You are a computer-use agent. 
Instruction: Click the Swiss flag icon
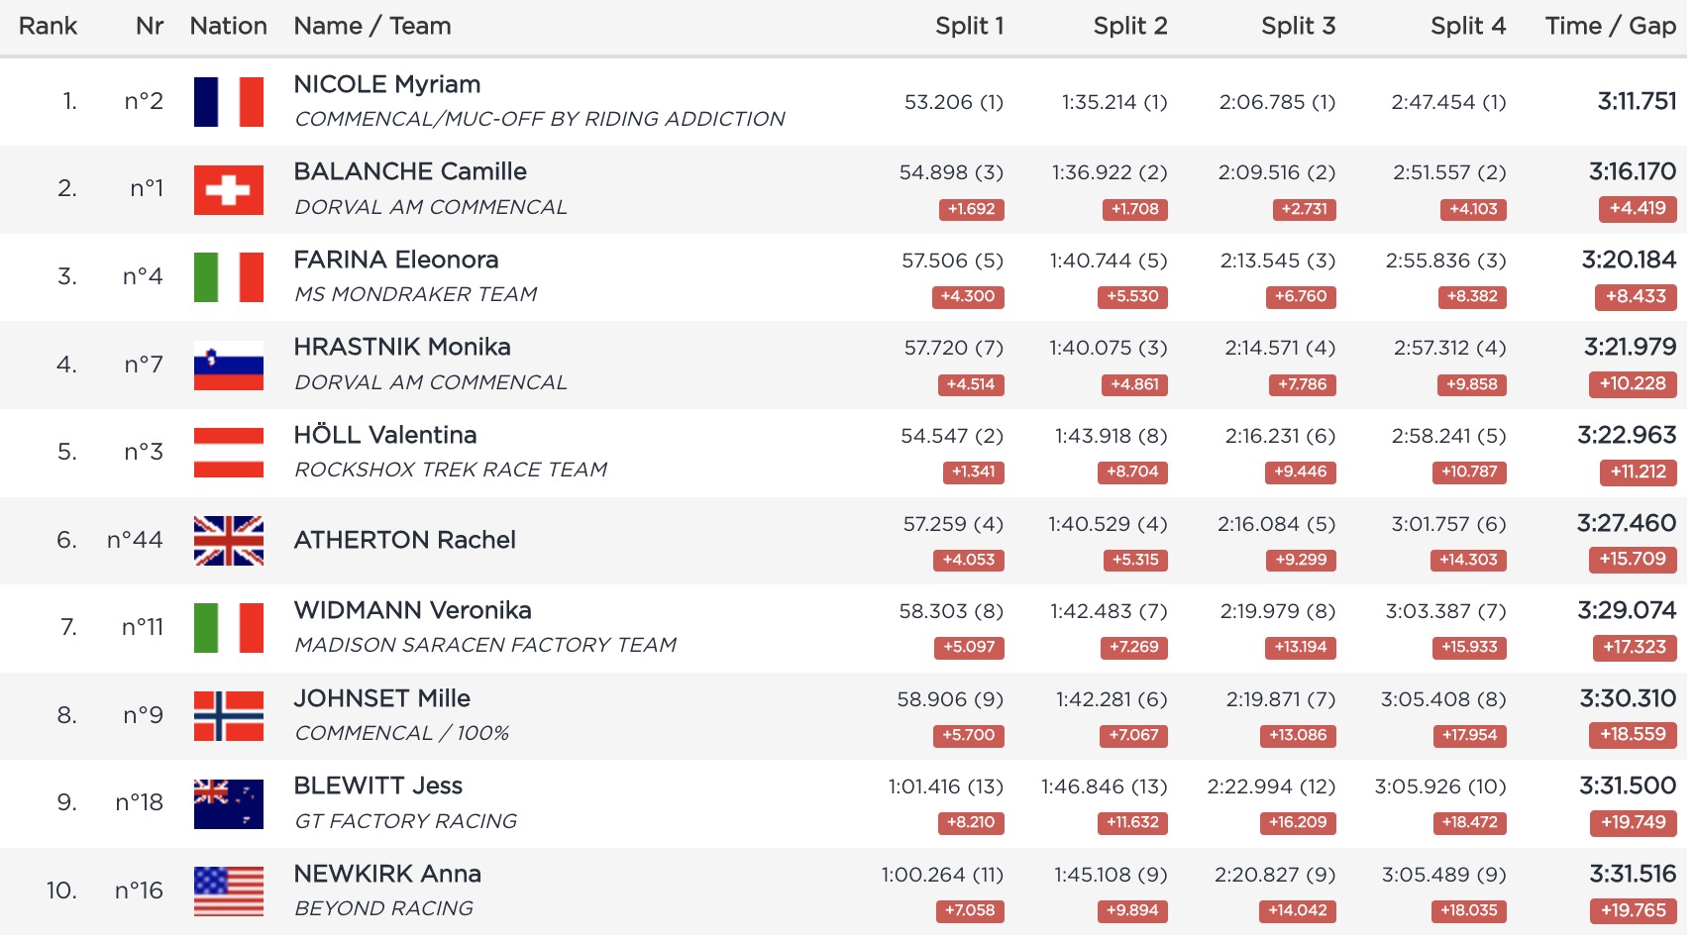coord(229,189)
